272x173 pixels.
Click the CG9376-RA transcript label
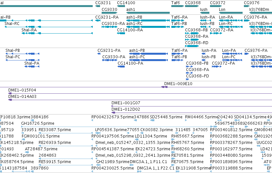[255, 17]
